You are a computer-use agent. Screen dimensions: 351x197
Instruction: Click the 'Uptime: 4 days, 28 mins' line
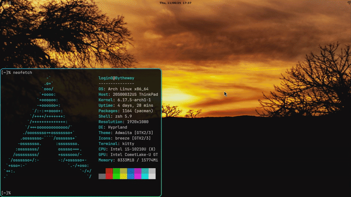(126, 106)
